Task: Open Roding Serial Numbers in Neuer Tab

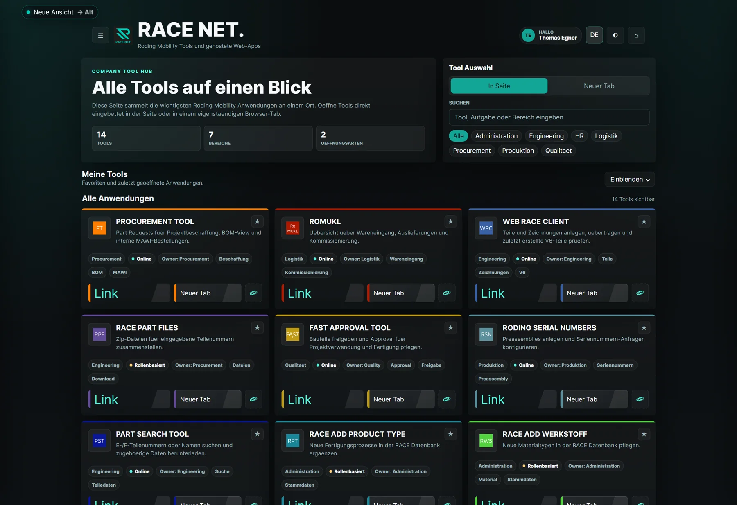Action: point(594,399)
